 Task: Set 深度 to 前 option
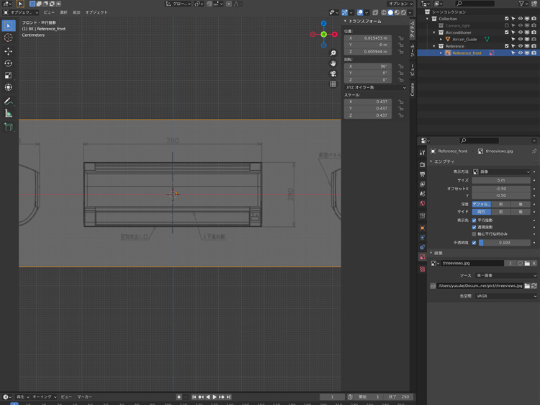501,204
